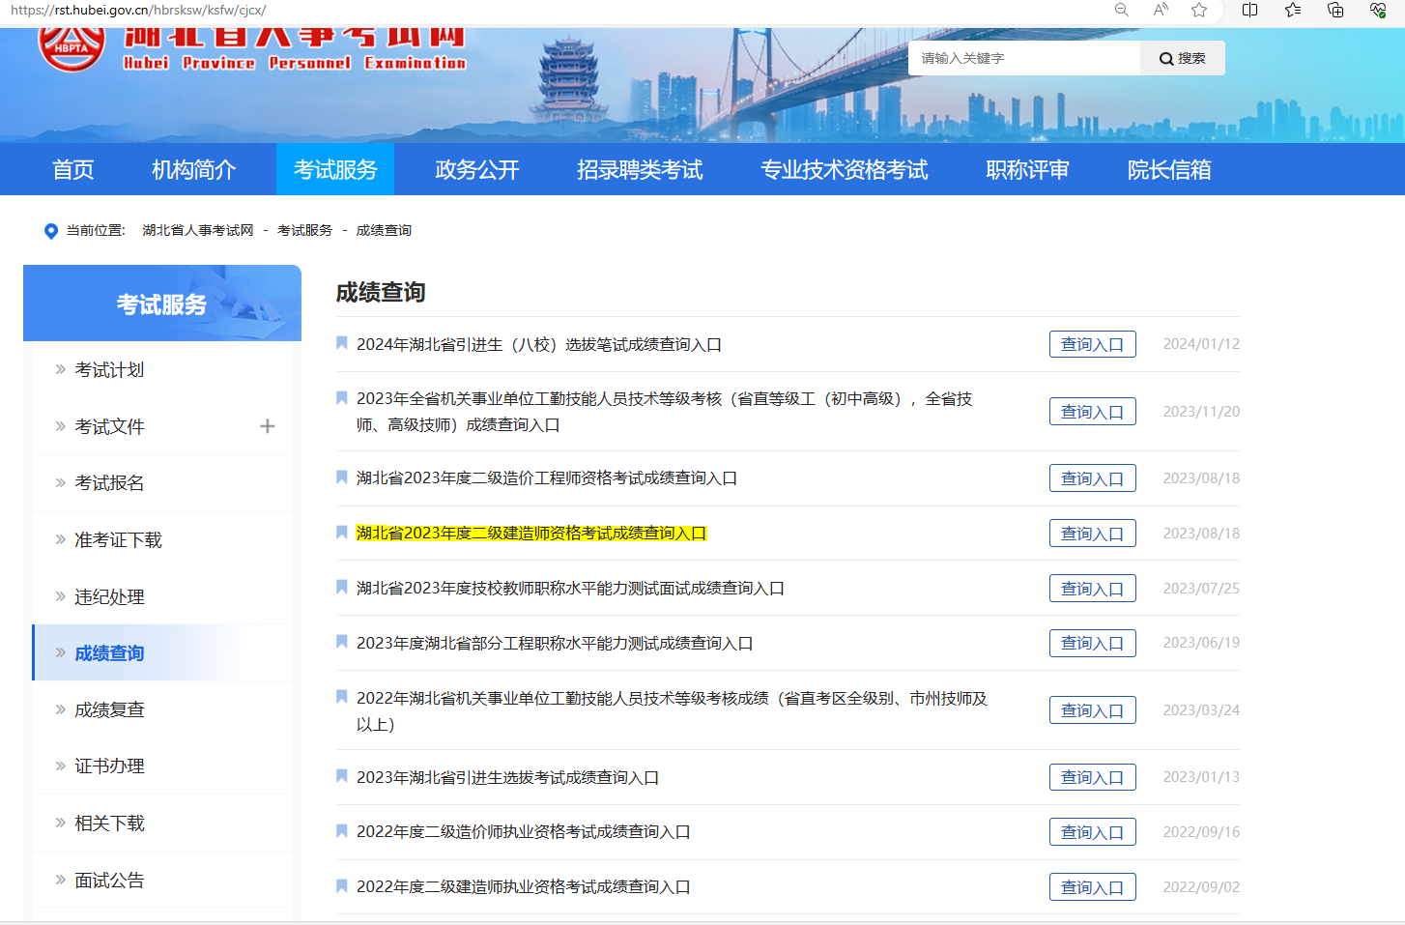Click the browser URL address bar
Image resolution: width=1405 pixels, height=925 pixels.
point(483,10)
